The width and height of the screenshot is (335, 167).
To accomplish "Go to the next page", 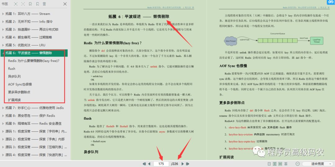I will [x=182, y=164].
